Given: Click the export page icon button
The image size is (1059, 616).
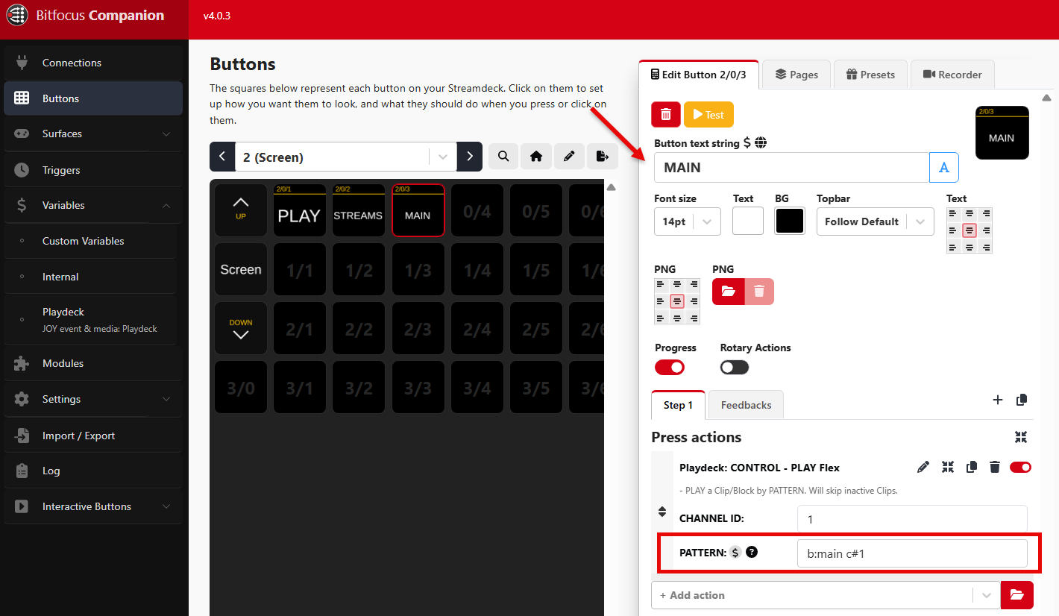Looking at the screenshot, I should coord(603,157).
